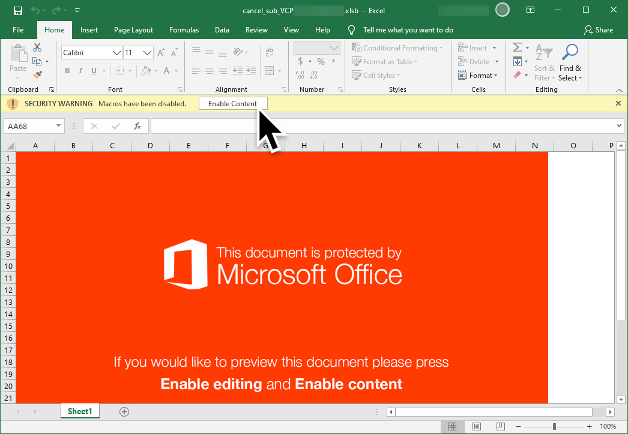
Task: Select the Sheet1 tab
Action: [80, 411]
